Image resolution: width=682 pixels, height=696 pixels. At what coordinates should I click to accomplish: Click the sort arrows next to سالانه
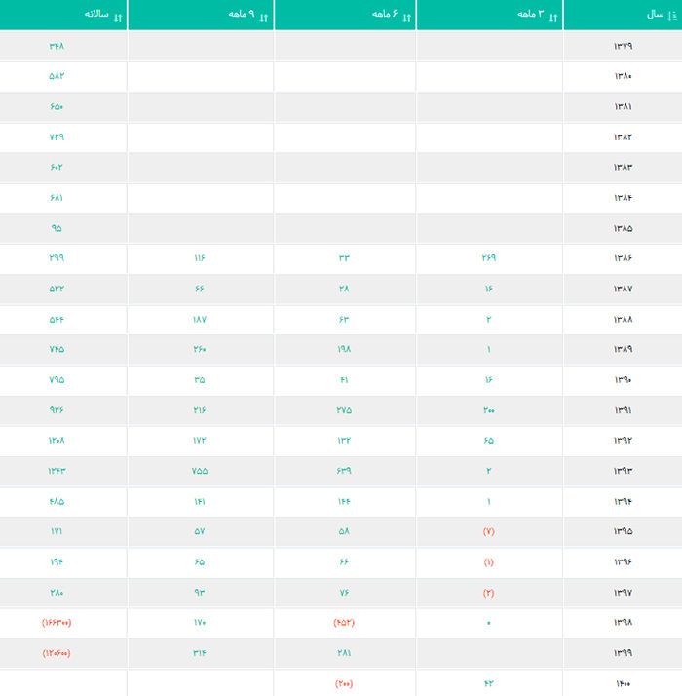tap(118, 16)
